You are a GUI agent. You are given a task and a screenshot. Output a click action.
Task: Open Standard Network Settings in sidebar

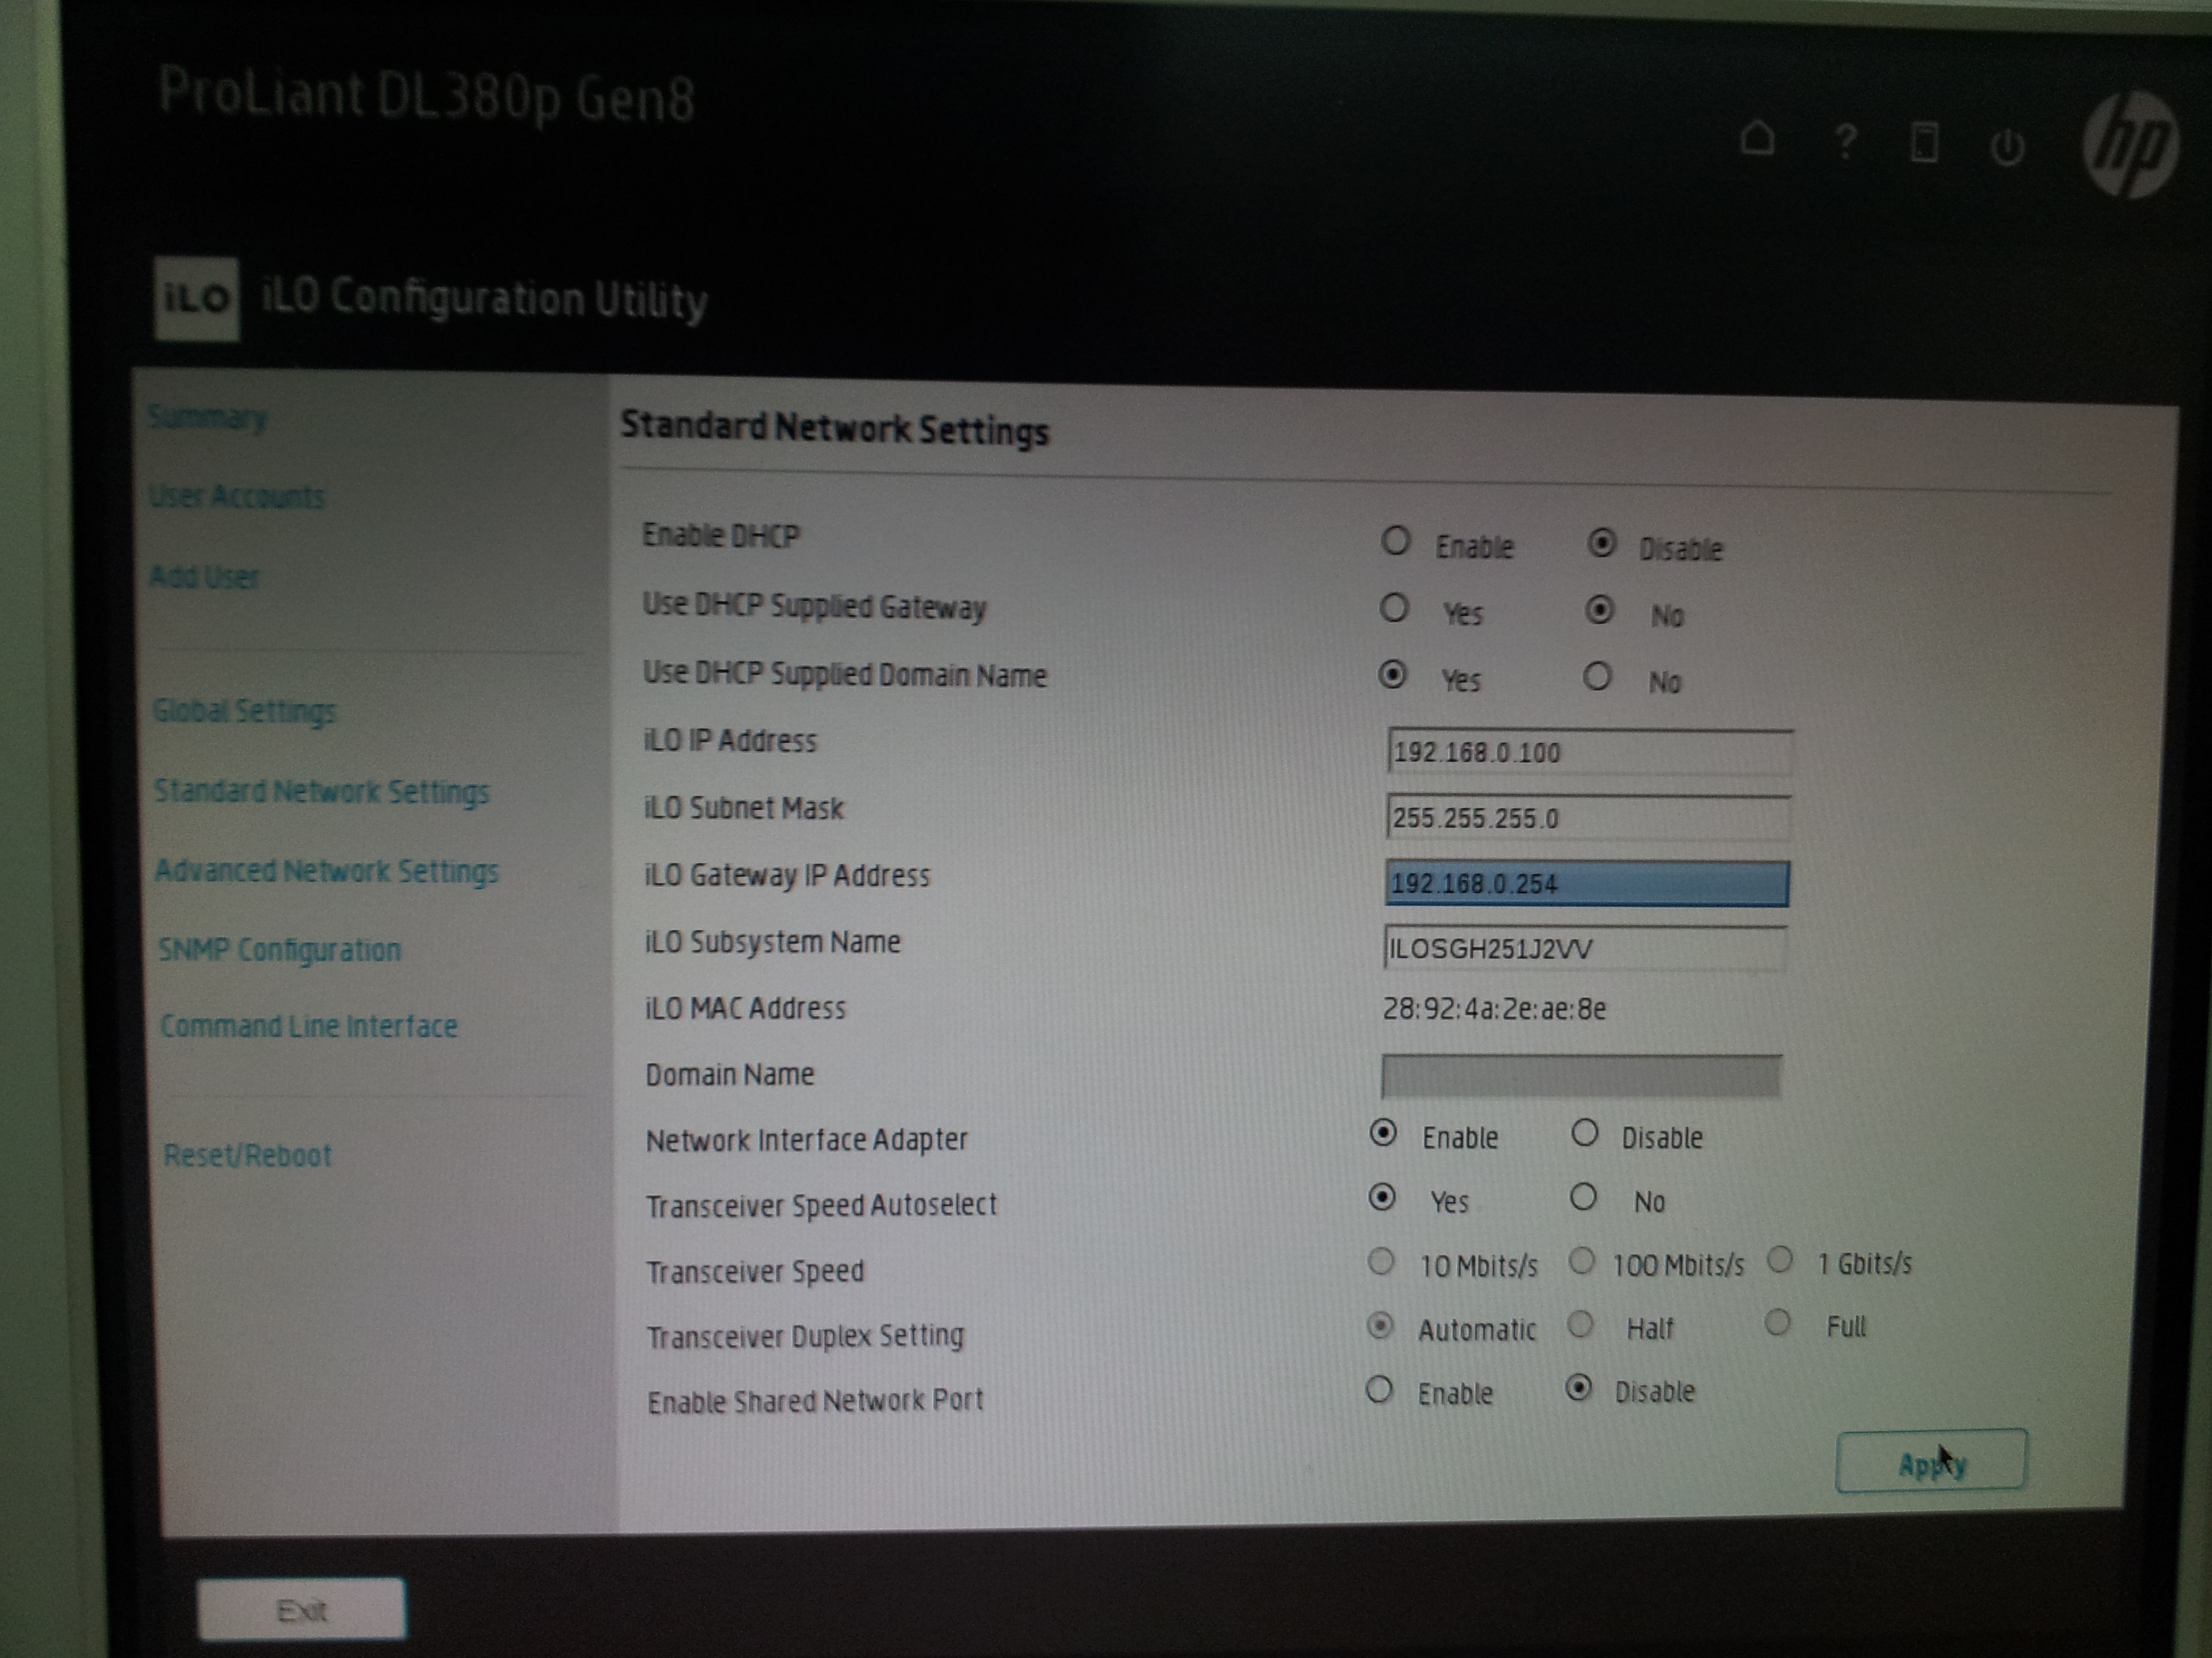pyautogui.click(x=322, y=792)
